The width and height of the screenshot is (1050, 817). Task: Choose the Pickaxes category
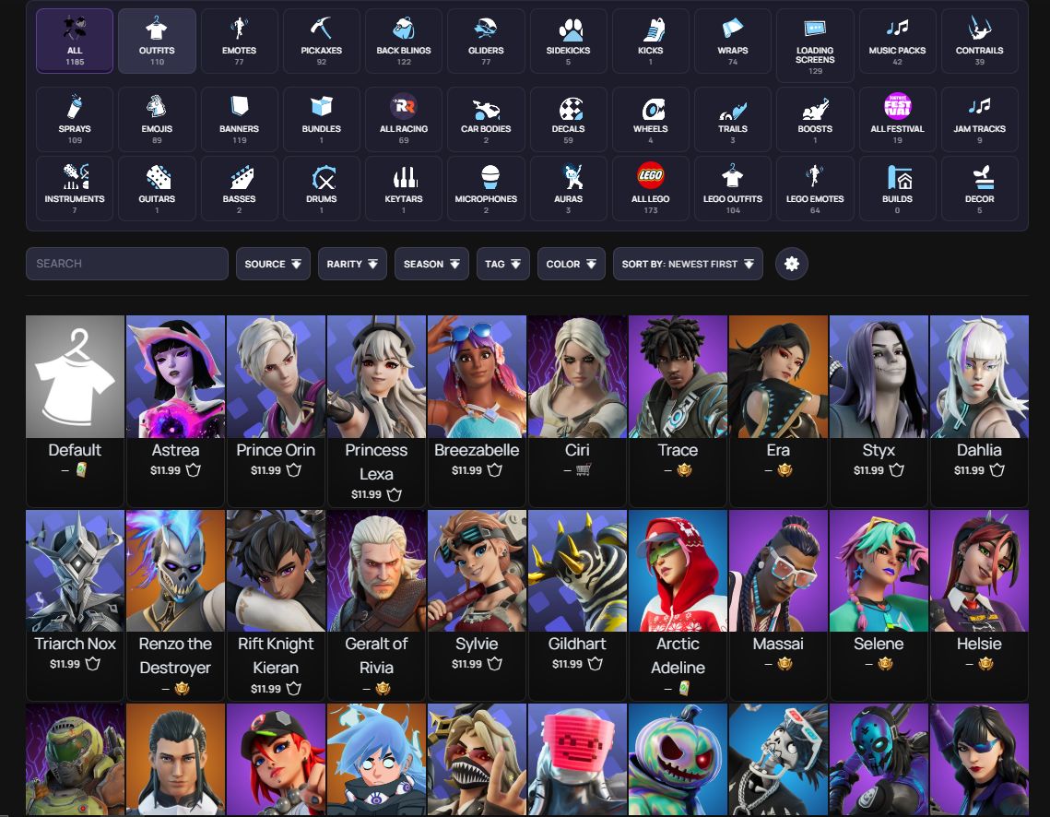tap(322, 41)
